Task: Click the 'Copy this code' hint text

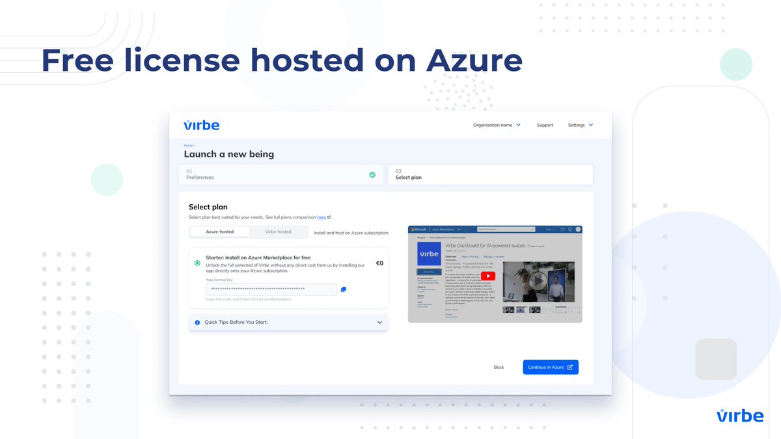Action: coord(249,299)
